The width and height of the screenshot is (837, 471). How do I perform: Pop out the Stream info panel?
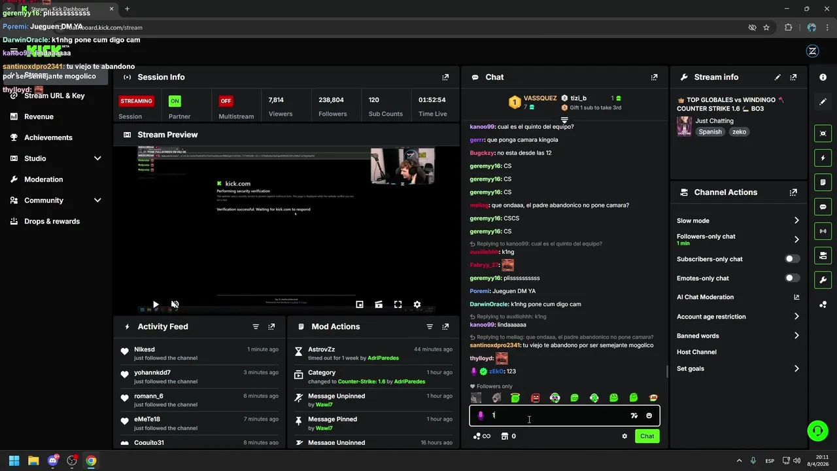(x=793, y=77)
